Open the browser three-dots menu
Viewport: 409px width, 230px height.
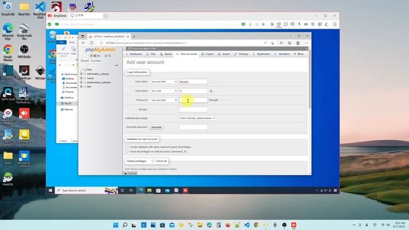pos(306,43)
